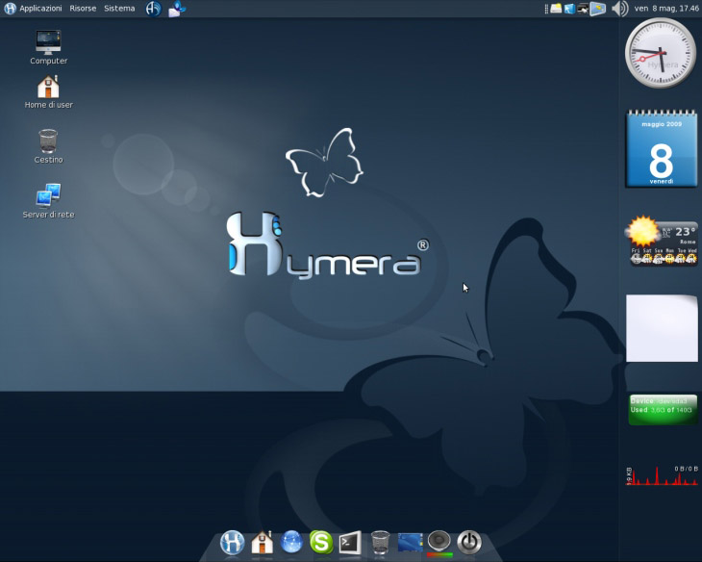Click the network traffic graph widget
This screenshot has width=702, height=562.
pyautogui.click(x=662, y=476)
